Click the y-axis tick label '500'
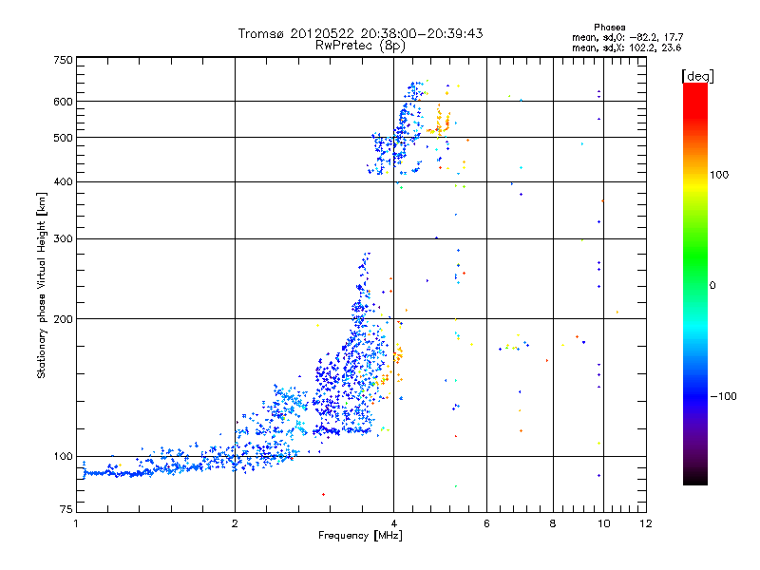The width and height of the screenshot is (760, 570). [x=63, y=138]
